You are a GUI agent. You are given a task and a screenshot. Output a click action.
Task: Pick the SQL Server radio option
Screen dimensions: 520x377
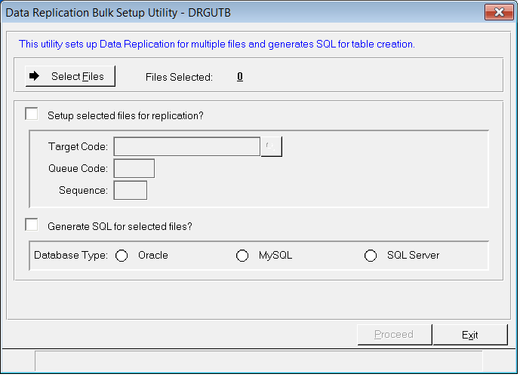coord(371,256)
